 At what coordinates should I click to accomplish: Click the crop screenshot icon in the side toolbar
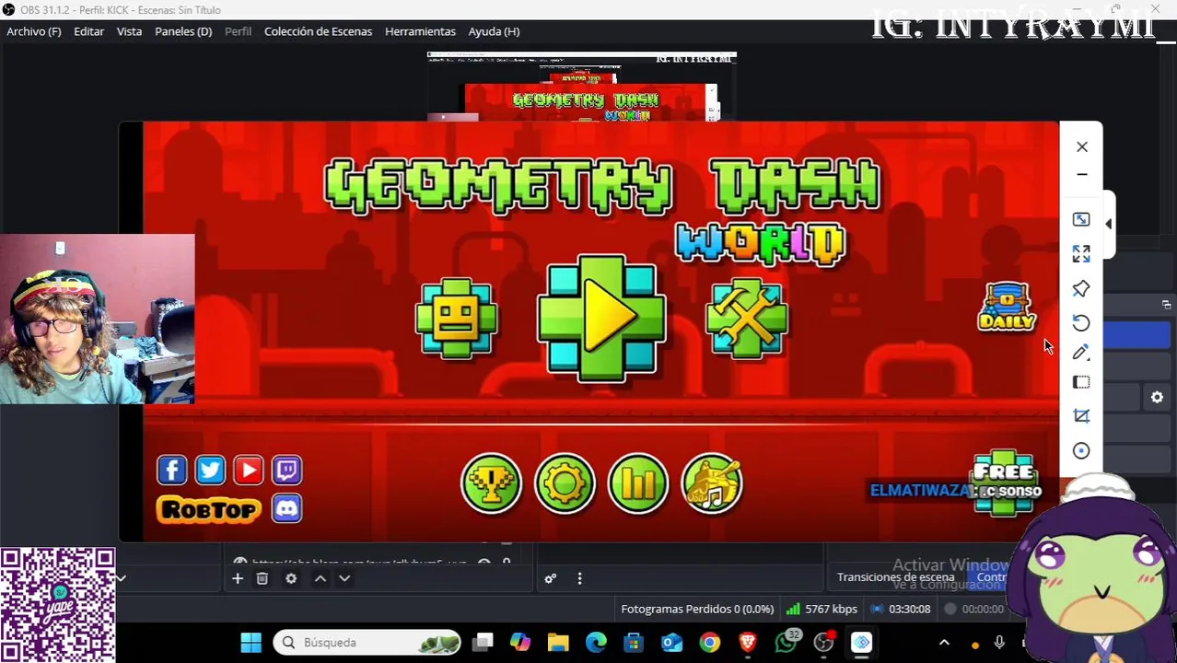tap(1081, 416)
